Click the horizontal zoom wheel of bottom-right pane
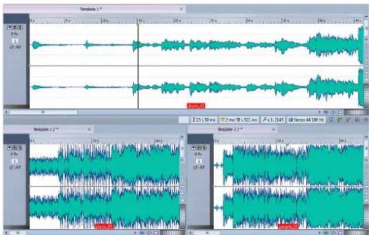Image resolution: width=369 pixels, height=235 pixels. tap(356, 233)
